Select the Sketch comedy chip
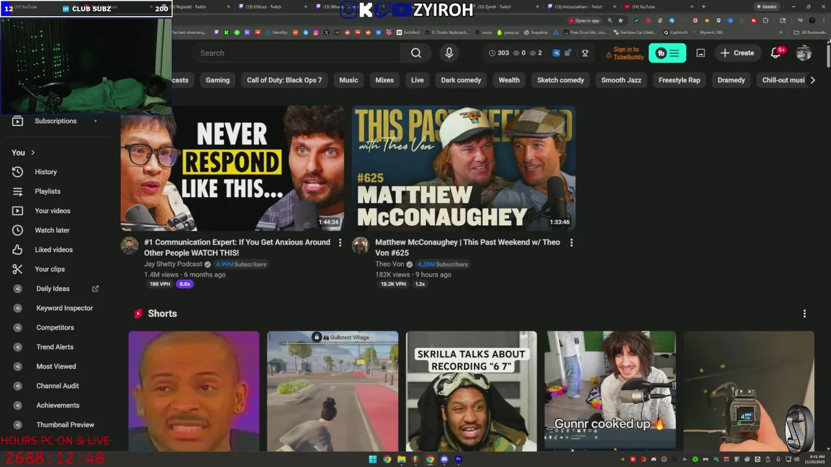831x467 pixels. pyautogui.click(x=560, y=80)
